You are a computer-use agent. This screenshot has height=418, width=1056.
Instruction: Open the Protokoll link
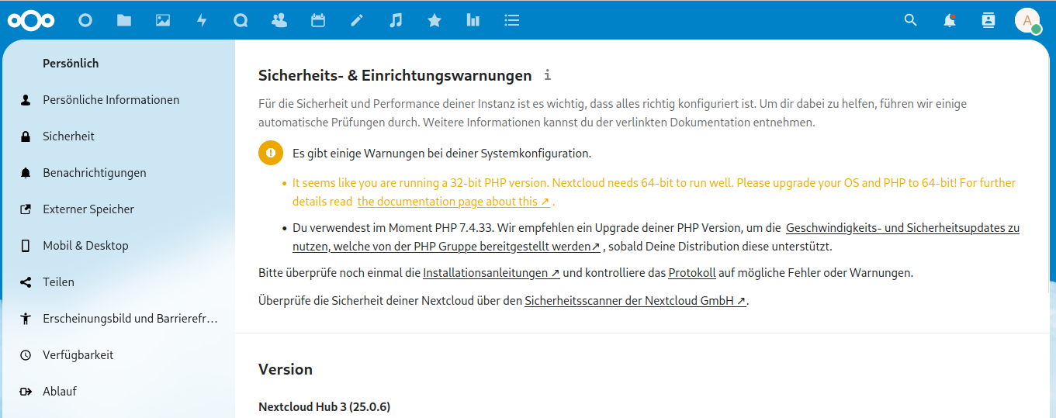point(692,273)
